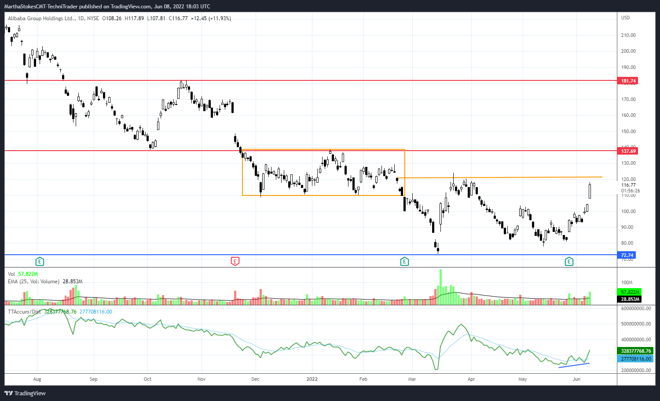Click the blue 277708116.00 scale tag
This screenshot has width=660, height=401.
pos(636,359)
